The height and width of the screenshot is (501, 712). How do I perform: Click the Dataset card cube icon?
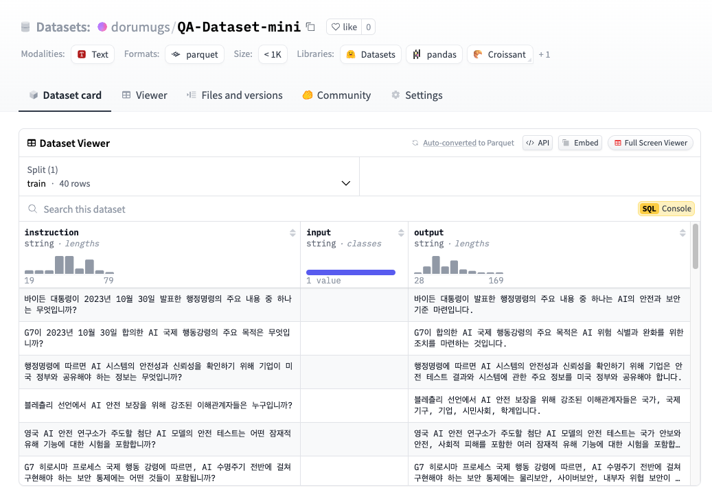[34, 95]
